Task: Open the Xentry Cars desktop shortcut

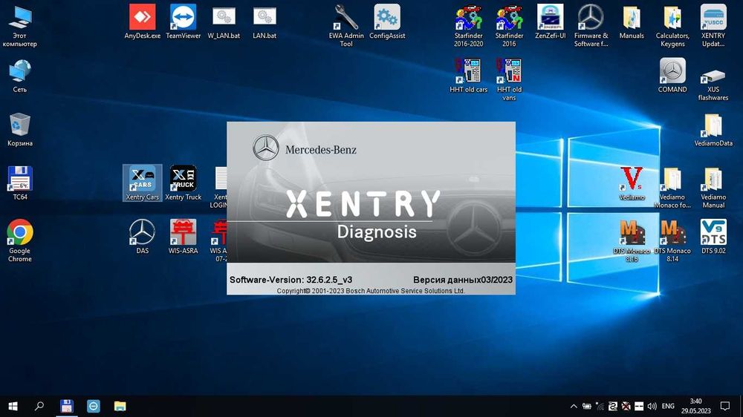Action: click(142, 180)
